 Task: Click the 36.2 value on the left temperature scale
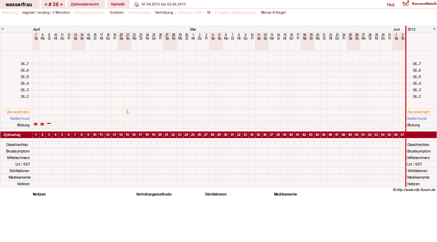(x=24, y=96)
